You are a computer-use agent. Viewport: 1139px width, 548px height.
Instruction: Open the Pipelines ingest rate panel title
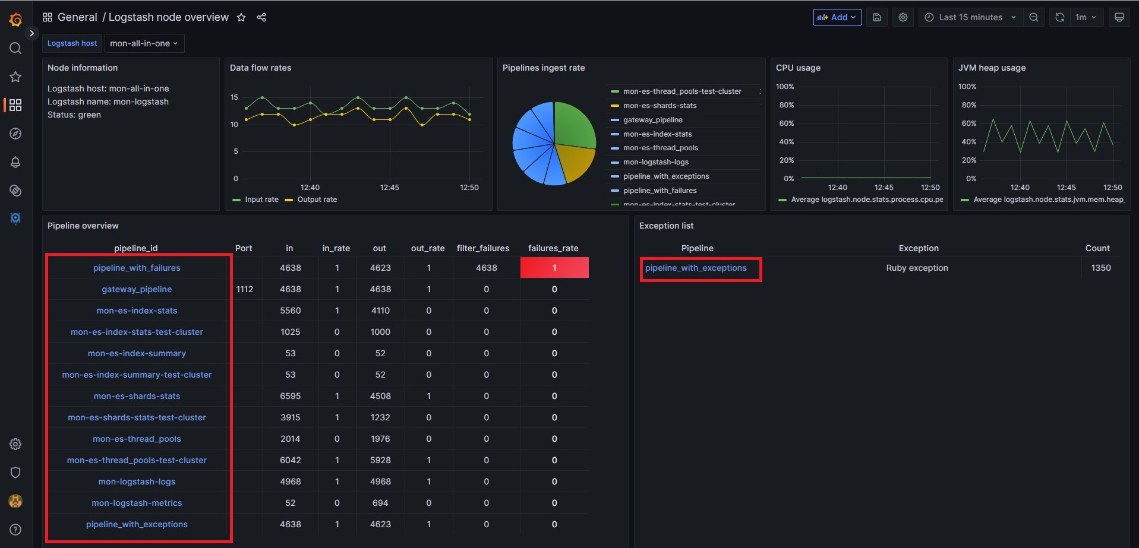click(544, 68)
